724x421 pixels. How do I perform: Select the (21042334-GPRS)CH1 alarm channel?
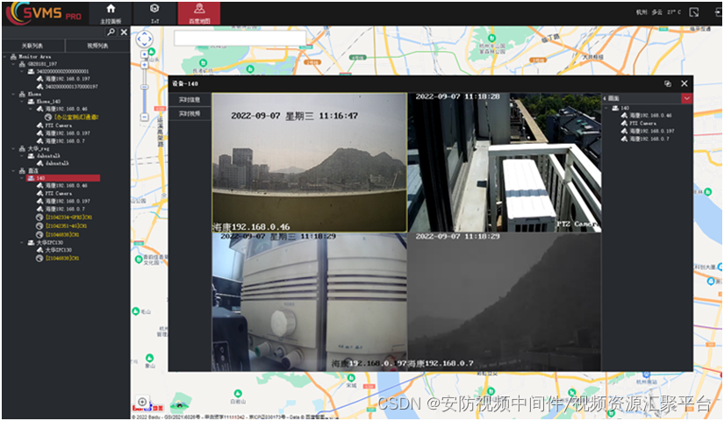click(68, 218)
